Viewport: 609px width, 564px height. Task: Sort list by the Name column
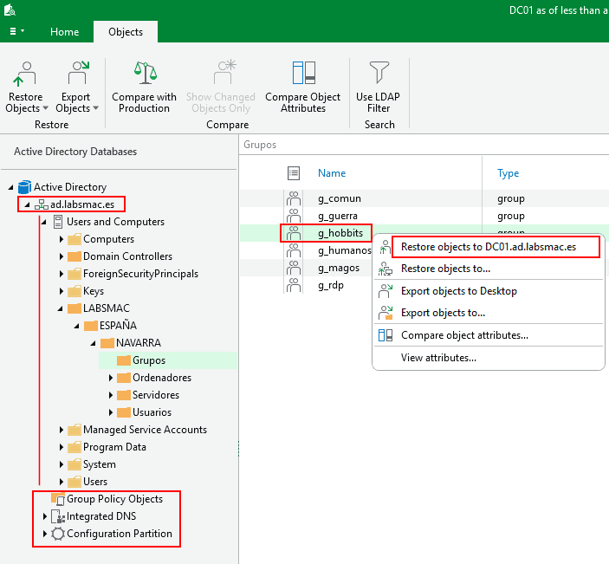pos(332,173)
